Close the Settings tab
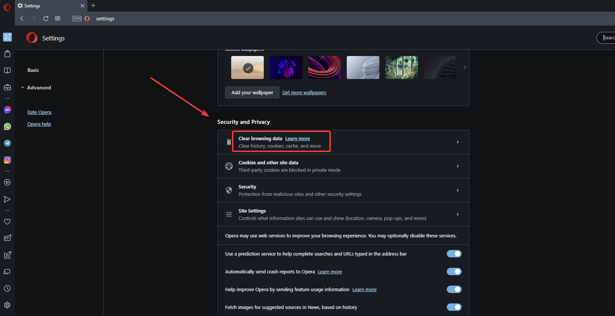The height and width of the screenshot is (316, 615). pyautogui.click(x=82, y=6)
